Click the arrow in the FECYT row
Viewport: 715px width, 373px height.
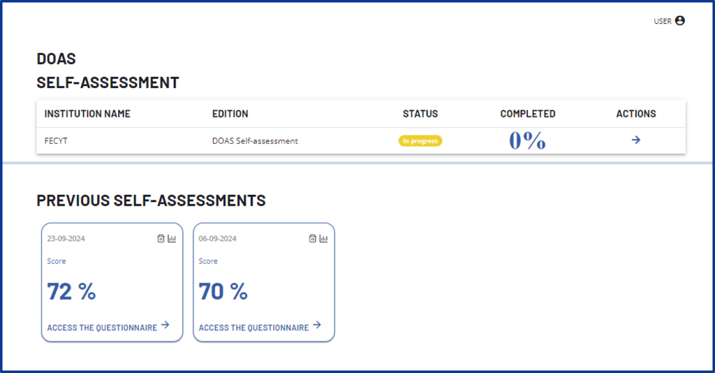pyautogui.click(x=636, y=140)
